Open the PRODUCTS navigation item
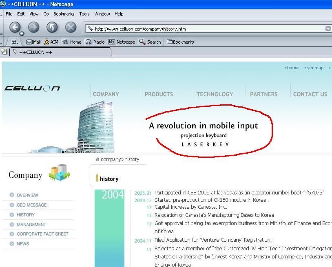The image size is (332, 267). pyautogui.click(x=159, y=94)
